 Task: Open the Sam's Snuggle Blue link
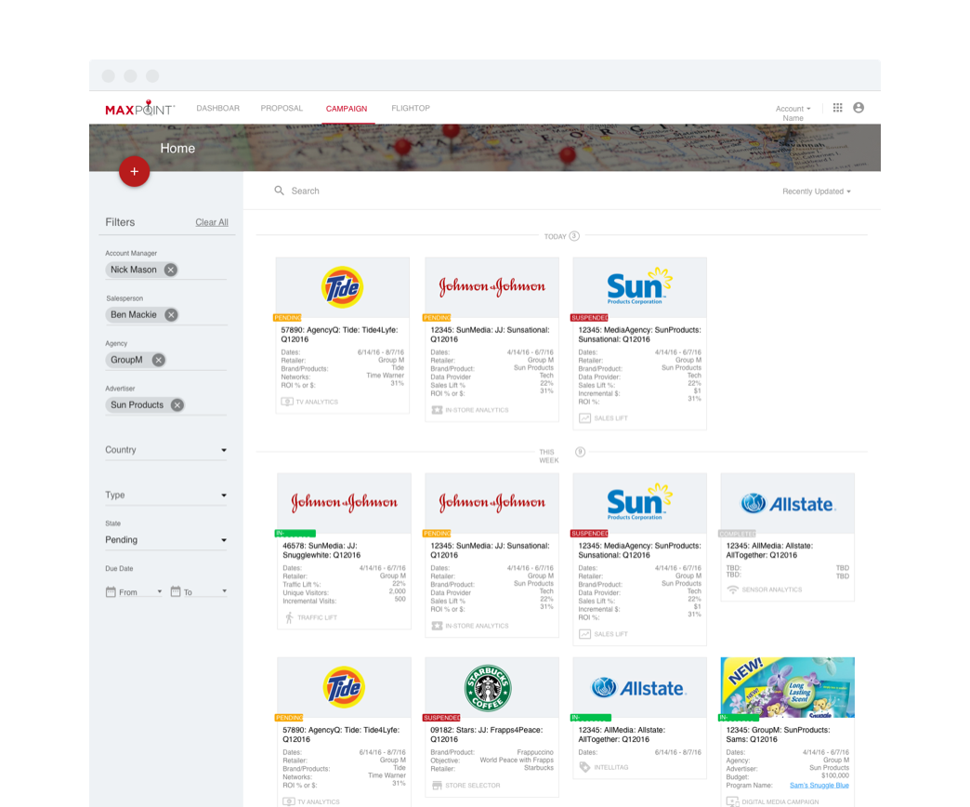[819, 785]
